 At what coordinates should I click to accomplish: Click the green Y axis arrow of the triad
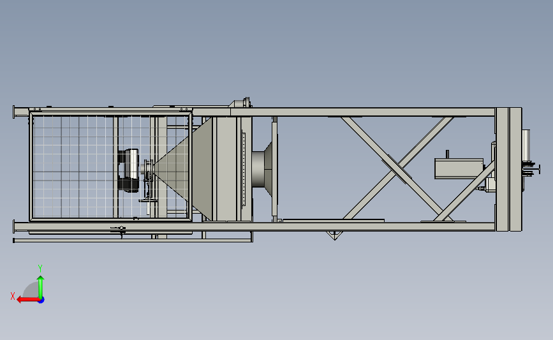coord(41,287)
